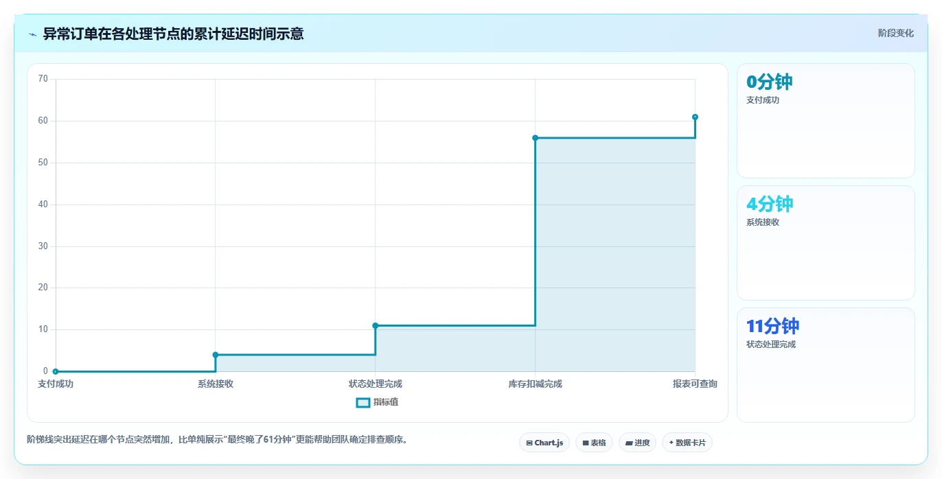942x479 pixels.
Task: Click the y-axis value 70
Action: [x=43, y=79]
